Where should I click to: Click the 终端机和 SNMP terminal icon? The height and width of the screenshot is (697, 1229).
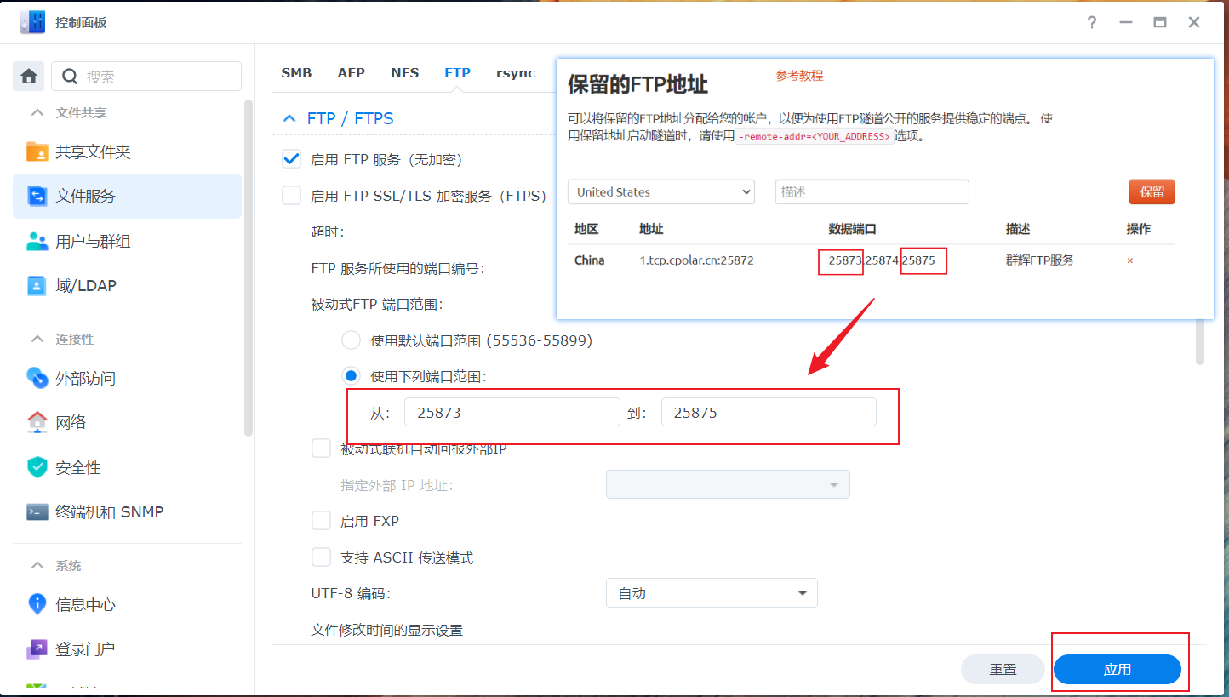click(x=37, y=511)
